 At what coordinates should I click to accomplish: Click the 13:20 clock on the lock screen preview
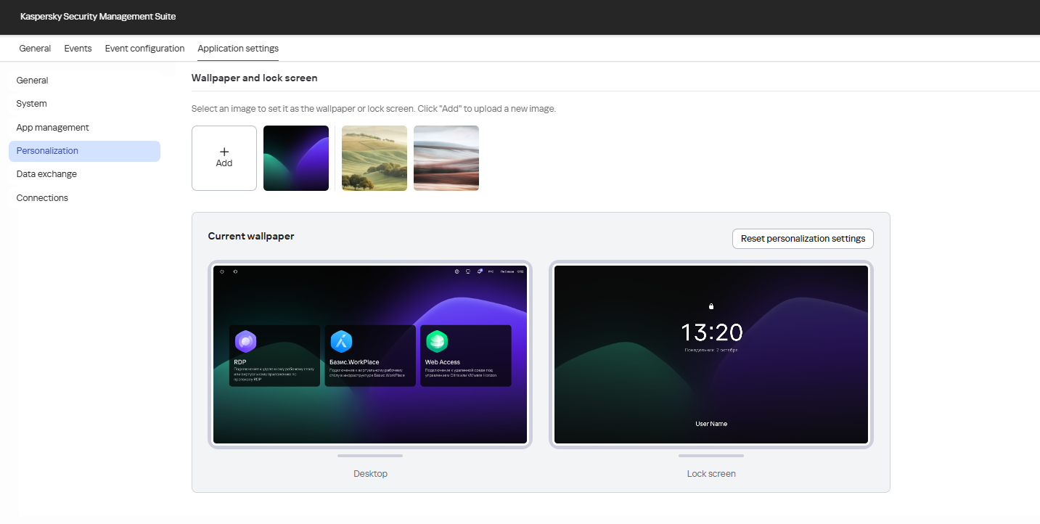point(711,332)
